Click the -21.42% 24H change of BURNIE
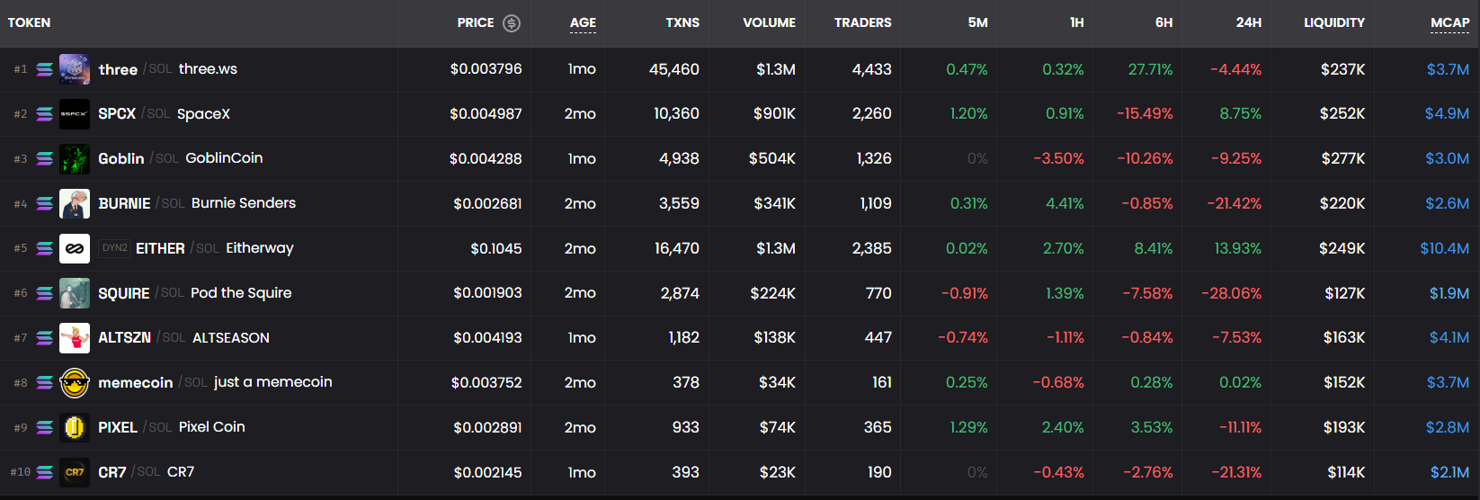The image size is (1480, 500). click(x=1234, y=204)
